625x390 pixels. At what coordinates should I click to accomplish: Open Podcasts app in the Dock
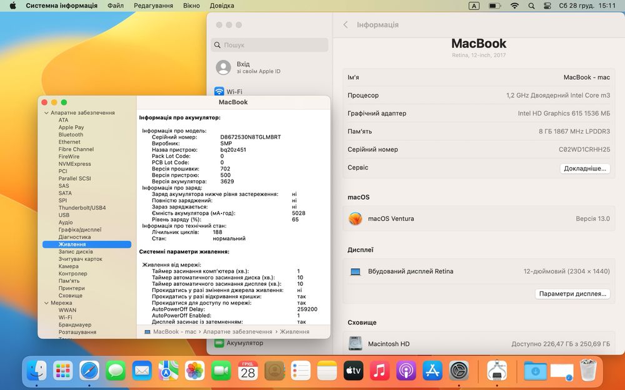tap(406, 371)
